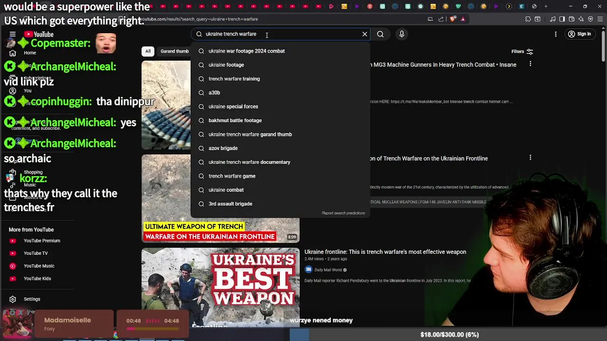Viewport: 607px width, 341px height.
Task: Open MG3 Machine Gunners video title
Action: (x=443, y=65)
